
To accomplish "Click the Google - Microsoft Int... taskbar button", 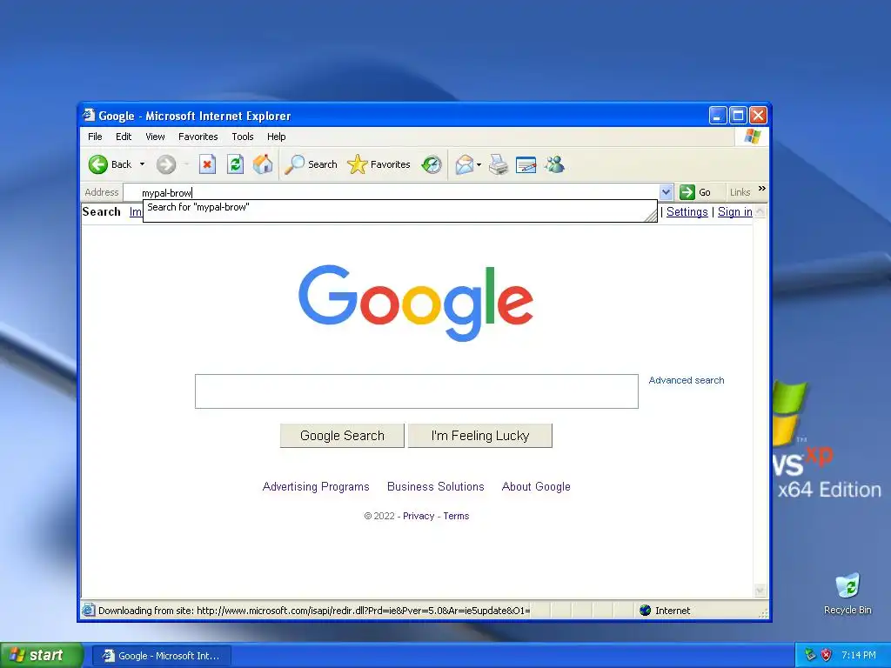I will (161, 656).
